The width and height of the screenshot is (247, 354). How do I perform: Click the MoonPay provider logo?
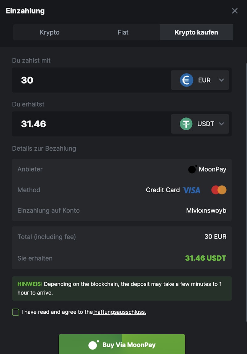coord(192,169)
